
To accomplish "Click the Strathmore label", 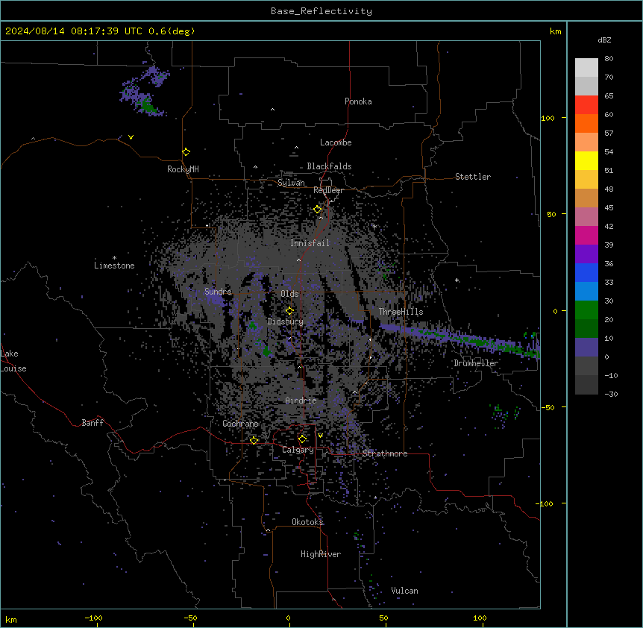I will (385, 453).
